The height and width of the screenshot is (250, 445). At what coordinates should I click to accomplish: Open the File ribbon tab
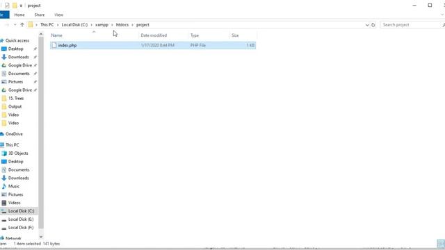[4, 15]
